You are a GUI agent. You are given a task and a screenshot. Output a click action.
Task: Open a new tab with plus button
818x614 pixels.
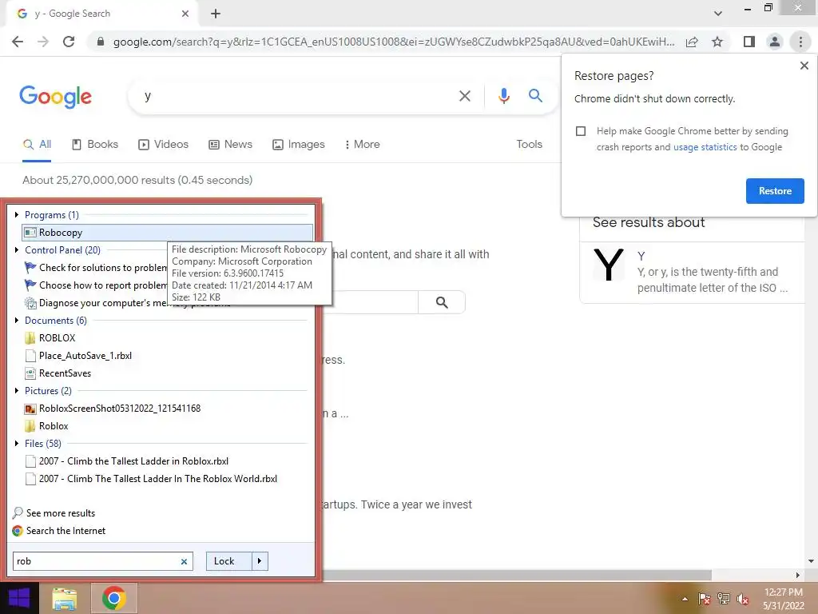pyautogui.click(x=216, y=14)
